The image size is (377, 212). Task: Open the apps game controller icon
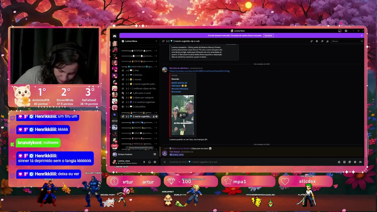tap(360, 162)
